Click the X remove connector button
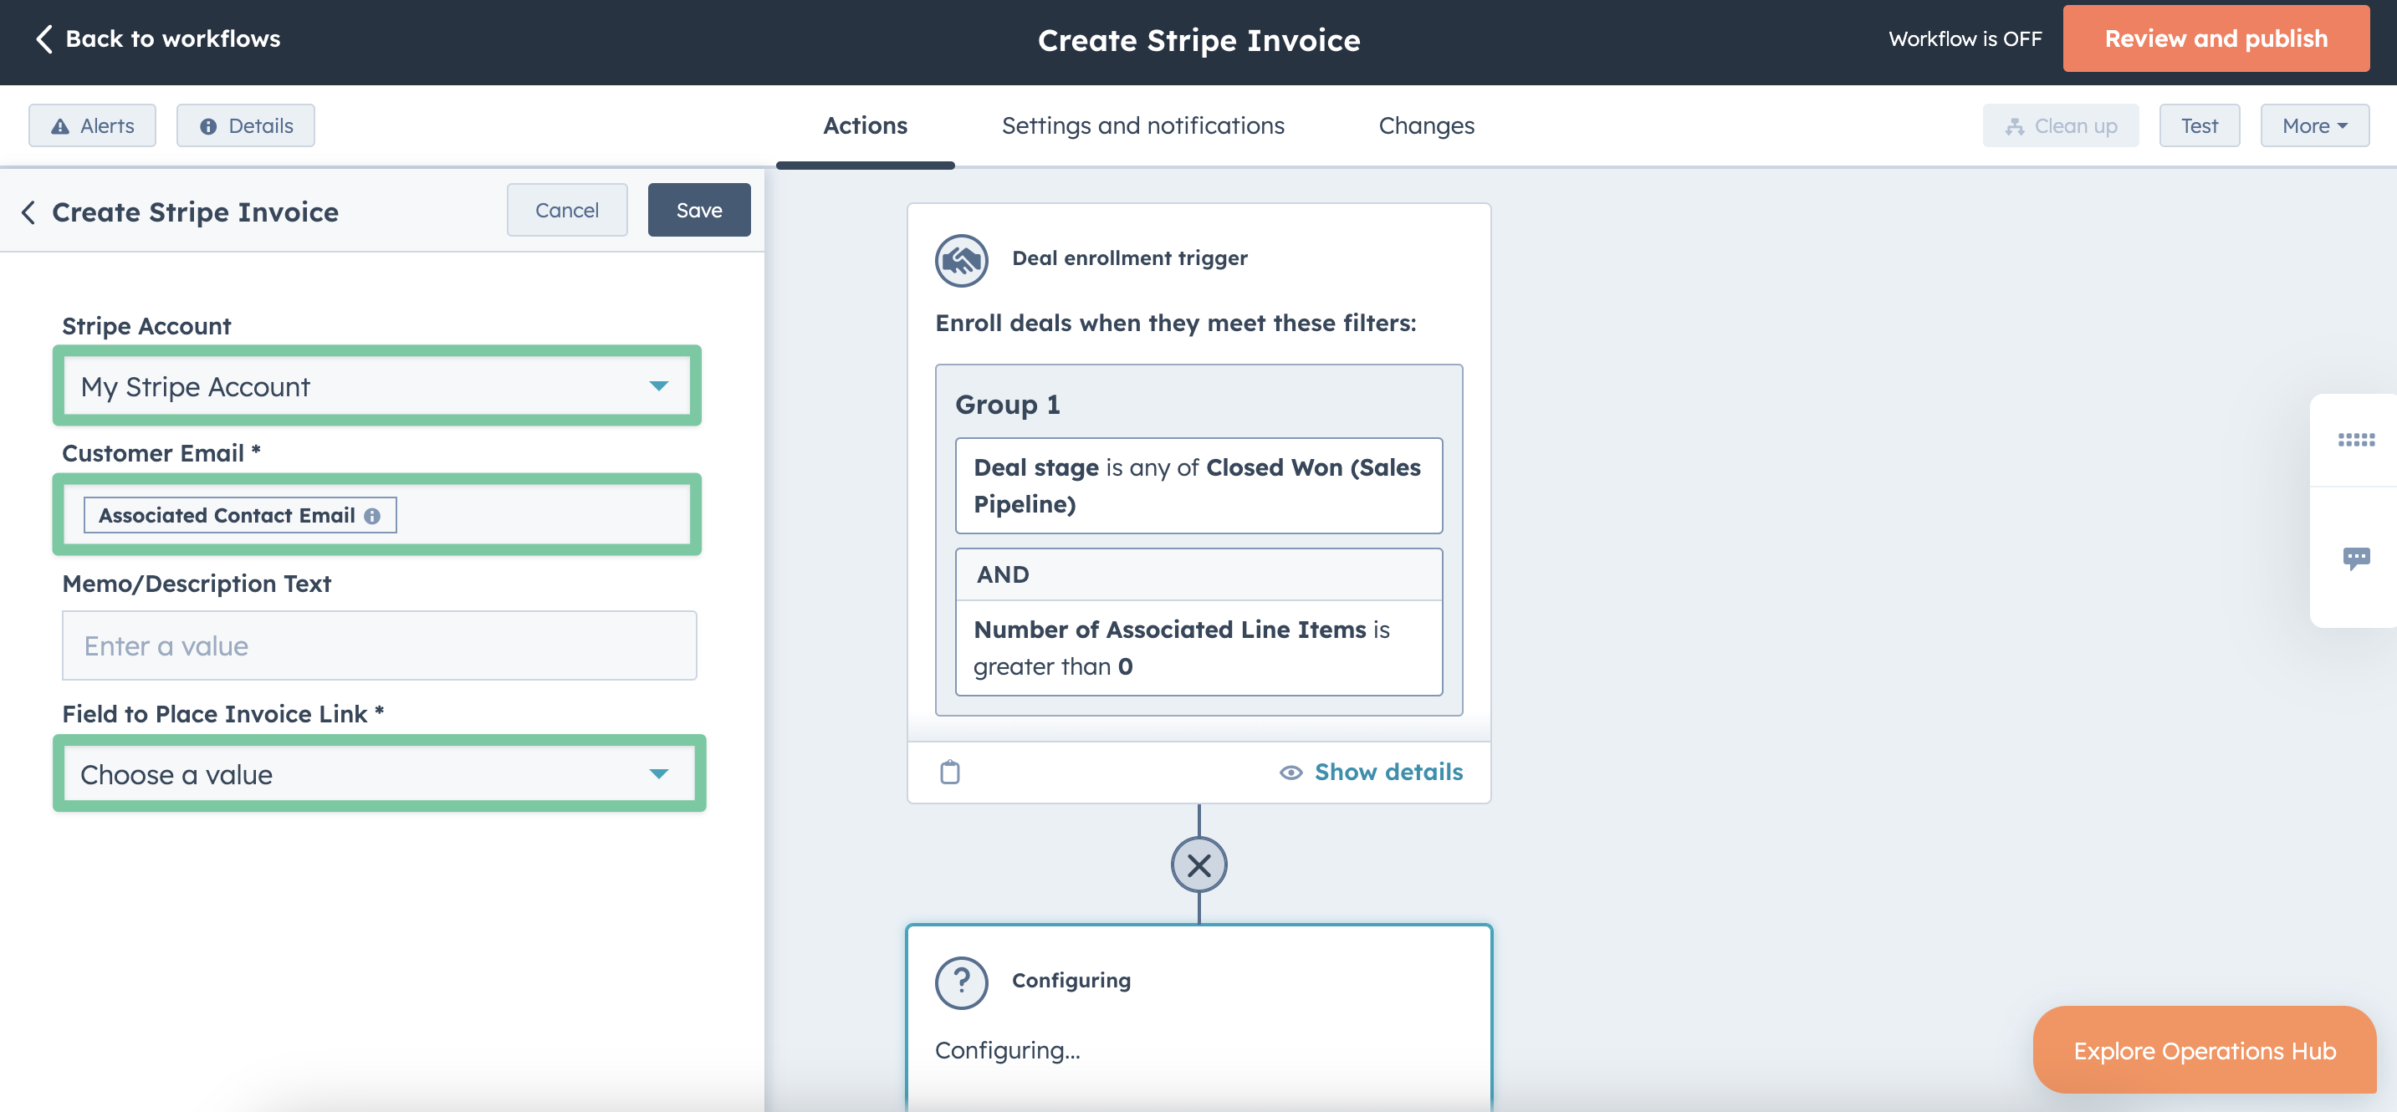Screen dimensions: 2397x1112 point(1200,865)
